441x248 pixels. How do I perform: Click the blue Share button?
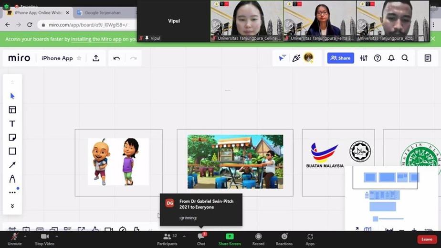click(341, 58)
